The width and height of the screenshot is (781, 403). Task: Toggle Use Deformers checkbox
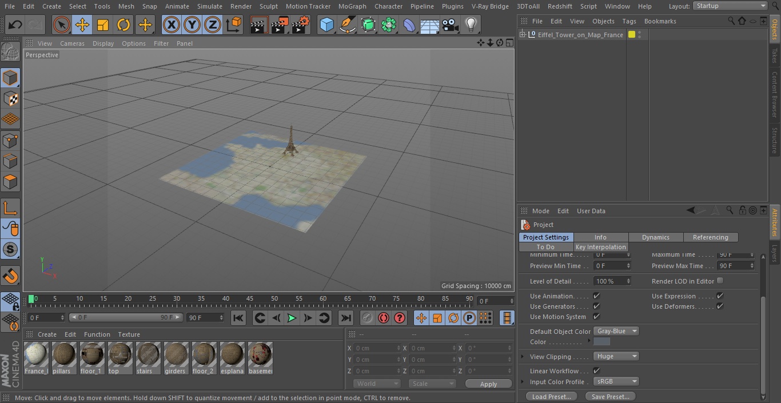click(720, 306)
